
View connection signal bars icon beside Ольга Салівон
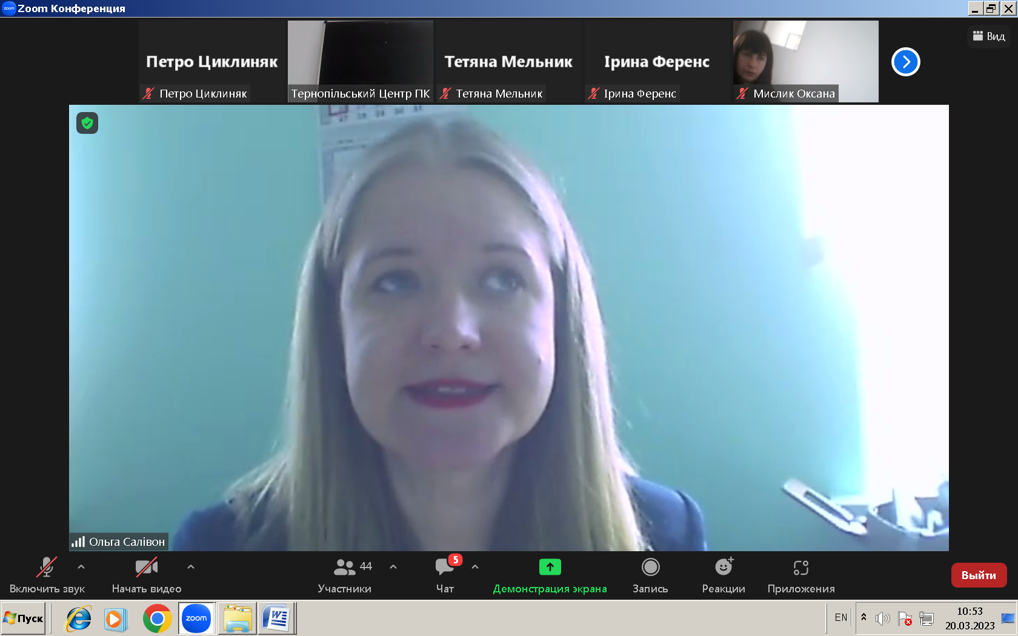tap(78, 542)
